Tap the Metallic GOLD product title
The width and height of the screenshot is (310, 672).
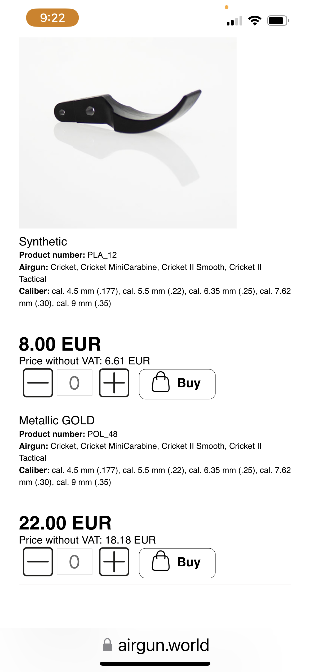[57, 420]
